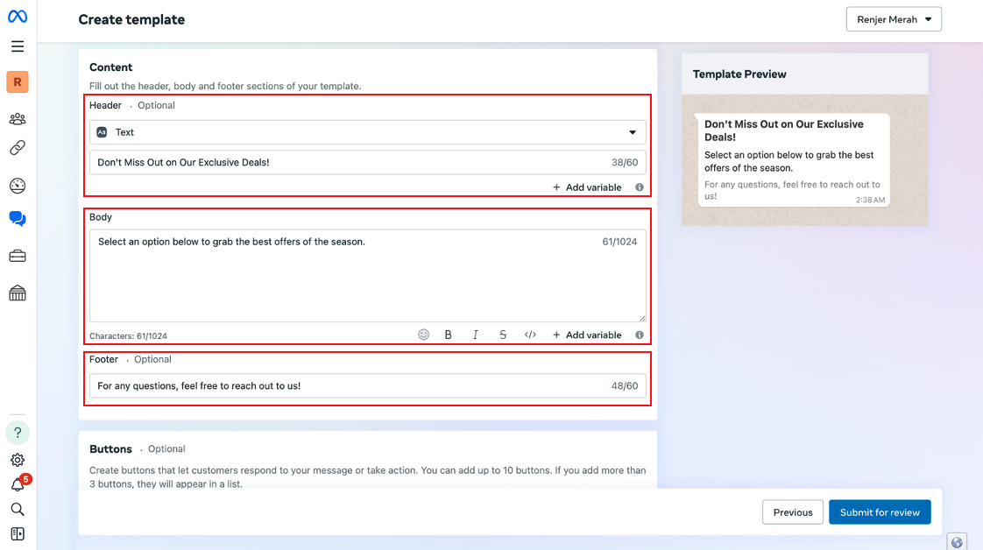Image resolution: width=983 pixels, height=550 pixels.
Task: Click Submit for review
Action: click(880, 512)
